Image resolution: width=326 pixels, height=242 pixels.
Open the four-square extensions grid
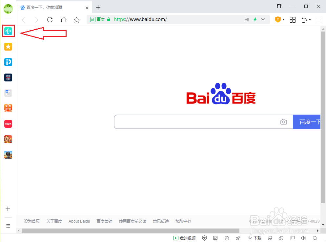(293, 20)
